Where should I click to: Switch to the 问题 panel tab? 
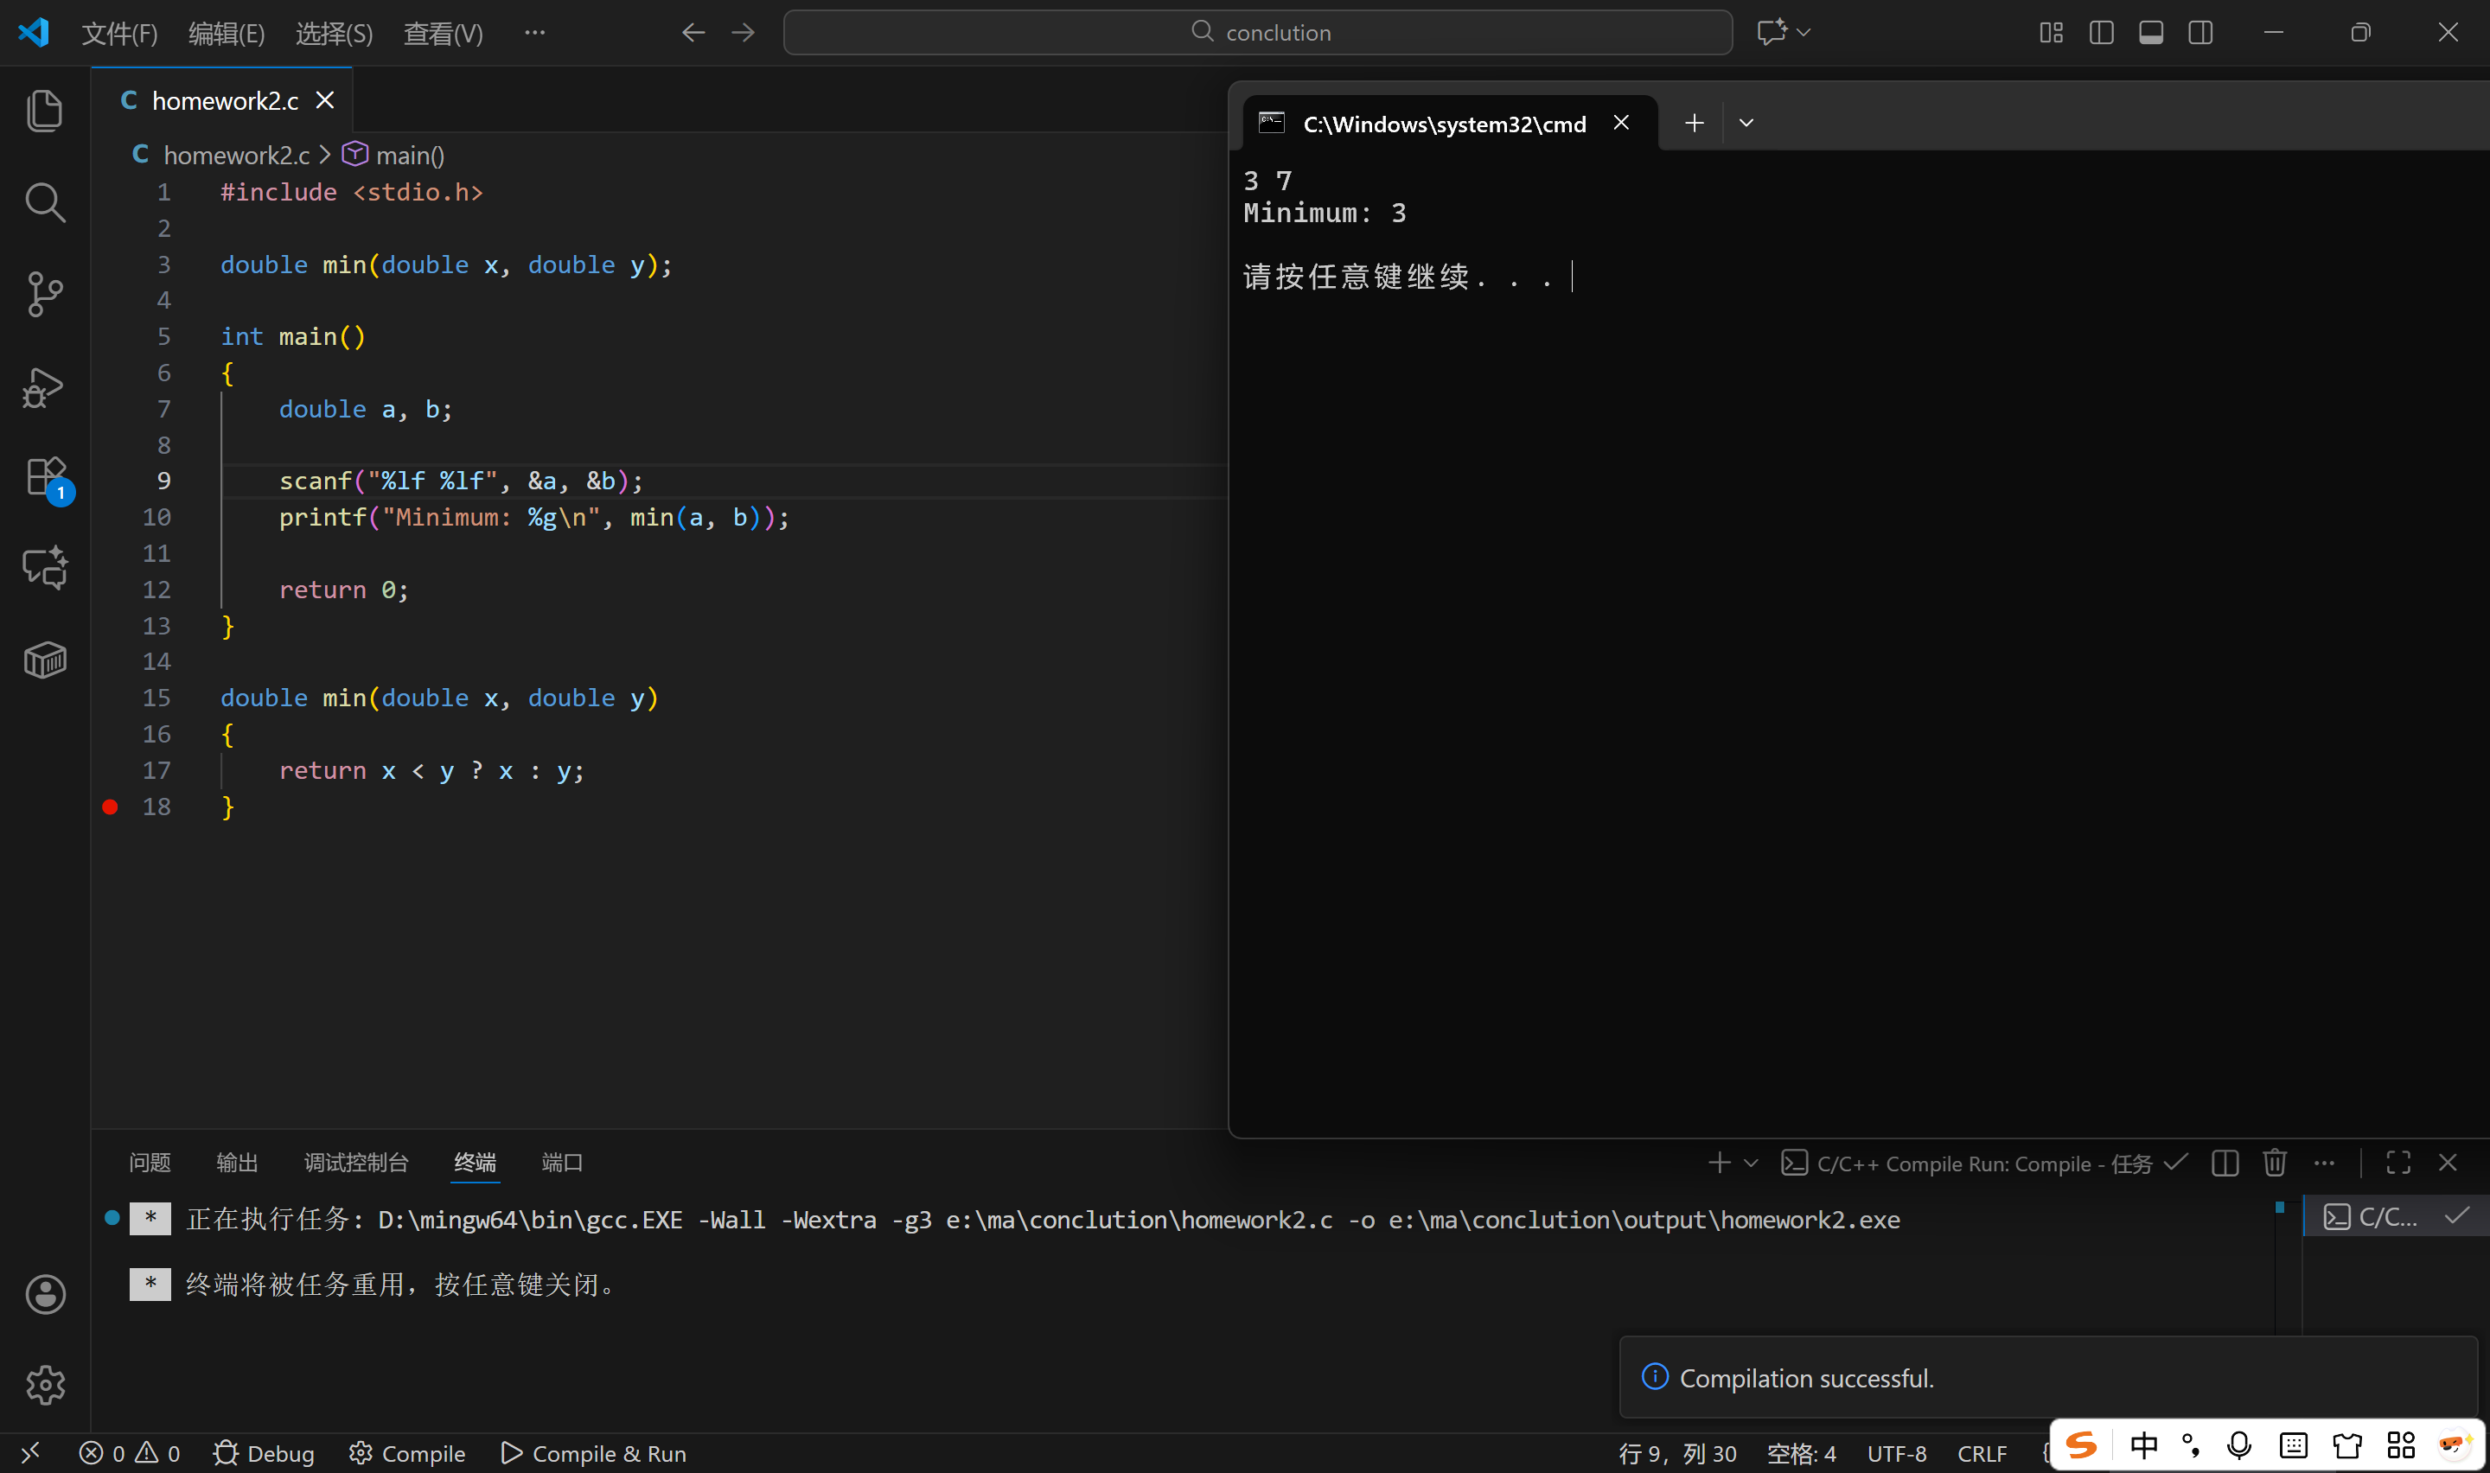click(150, 1163)
